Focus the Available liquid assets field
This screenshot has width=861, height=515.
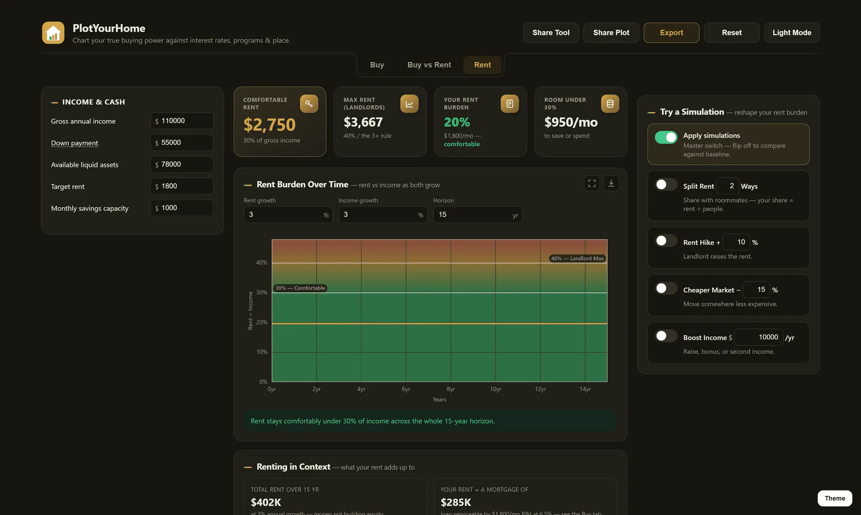pos(182,165)
